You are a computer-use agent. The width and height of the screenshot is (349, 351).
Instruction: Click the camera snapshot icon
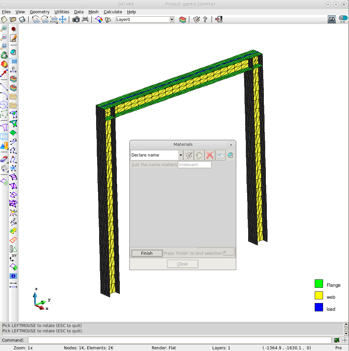pyautogui.click(x=76, y=20)
